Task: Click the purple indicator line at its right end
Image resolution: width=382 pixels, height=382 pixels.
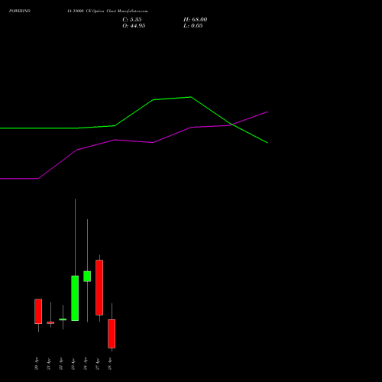Action: 267,112
